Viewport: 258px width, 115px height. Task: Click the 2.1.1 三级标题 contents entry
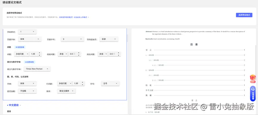click(198, 80)
